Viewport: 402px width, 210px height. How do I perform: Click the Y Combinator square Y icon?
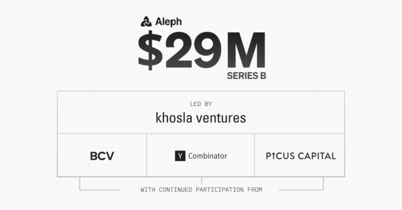[x=180, y=156]
